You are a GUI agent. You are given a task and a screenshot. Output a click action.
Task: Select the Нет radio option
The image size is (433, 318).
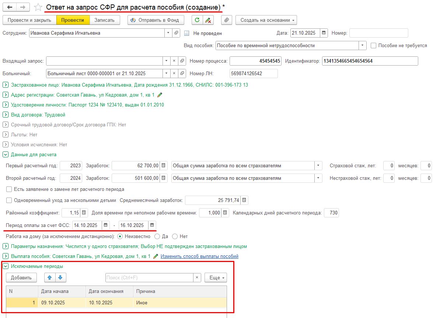point(175,237)
